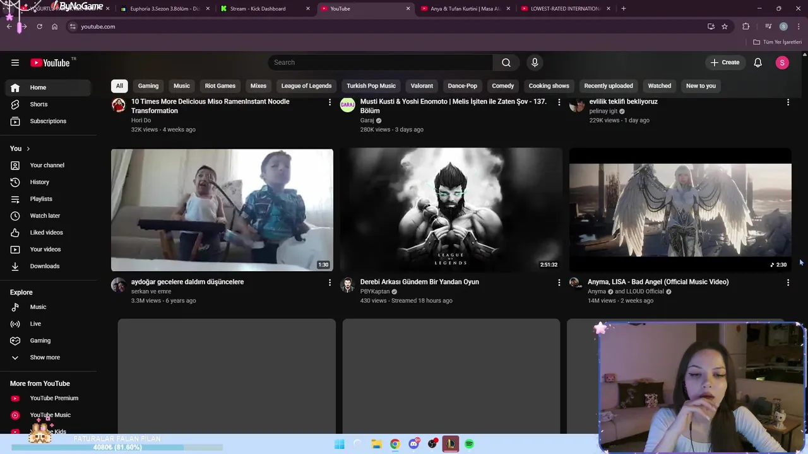Image resolution: width=808 pixels, height=454 pixels.
Task: Open options for aydoğar gecelere video
Action: (x=330, y=282)
